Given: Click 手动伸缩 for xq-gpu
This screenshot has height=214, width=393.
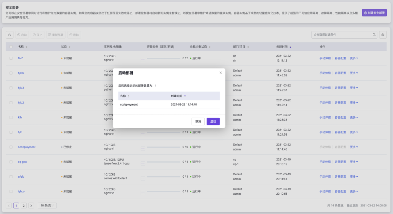Looking at the screenshot, I should click(325, 162).
